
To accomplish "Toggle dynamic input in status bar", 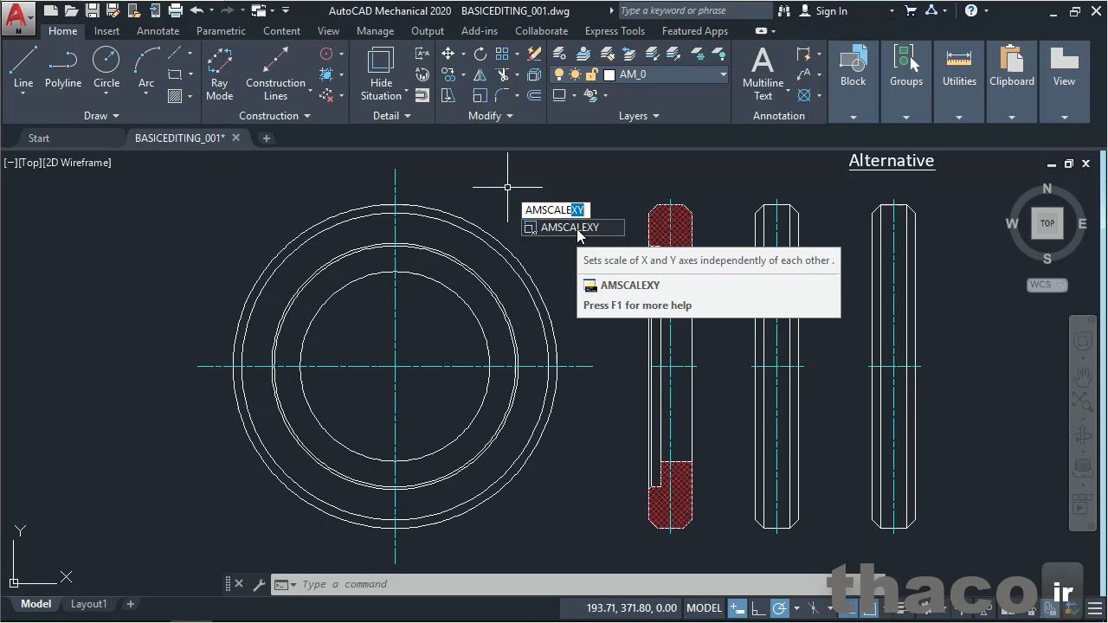I will [738, 608].
